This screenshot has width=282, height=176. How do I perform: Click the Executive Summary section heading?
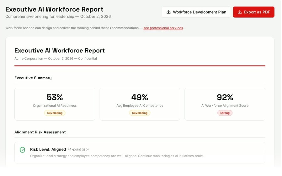click(33, 78)
